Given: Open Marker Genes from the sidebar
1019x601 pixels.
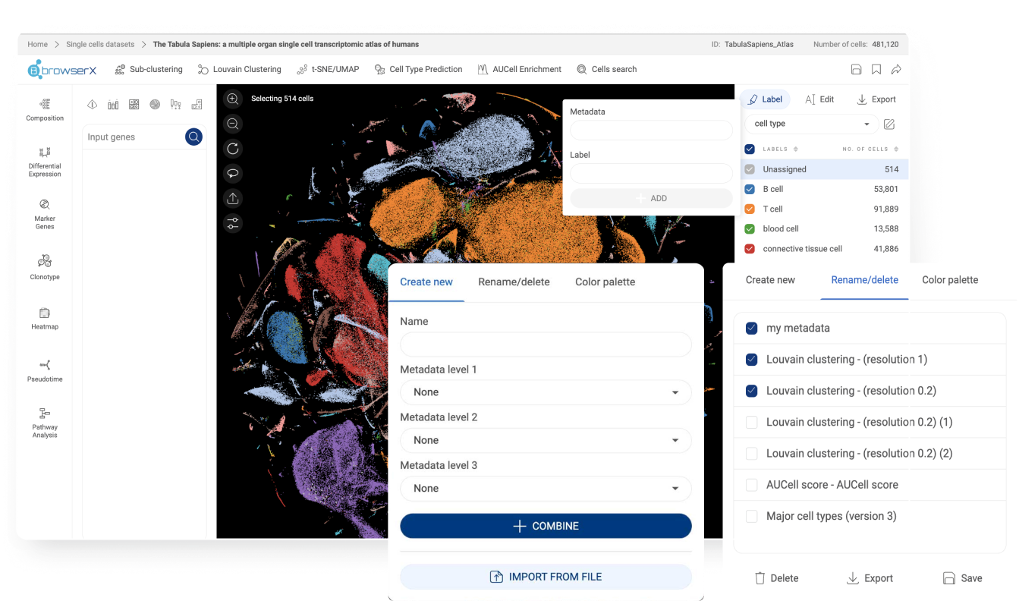Looking at the screenshot, I should pyautogui.click(x=45, y=212).
